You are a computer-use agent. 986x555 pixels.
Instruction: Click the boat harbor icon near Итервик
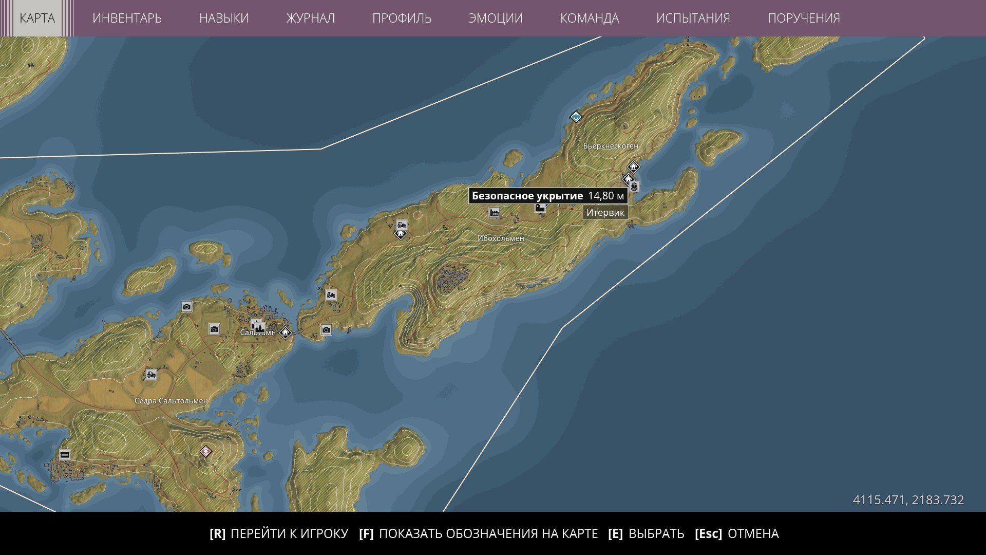pyautogui.click(x=635, y=186)
